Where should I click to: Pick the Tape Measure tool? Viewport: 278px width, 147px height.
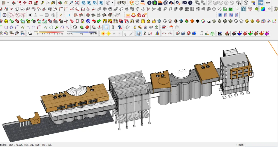pos(42,3)
